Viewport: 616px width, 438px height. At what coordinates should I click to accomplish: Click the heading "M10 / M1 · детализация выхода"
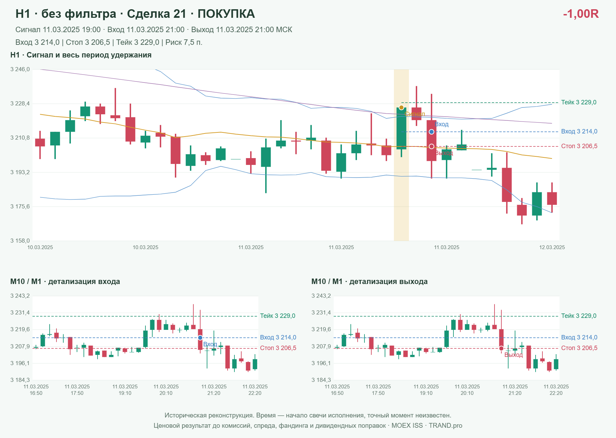(369, 282)
